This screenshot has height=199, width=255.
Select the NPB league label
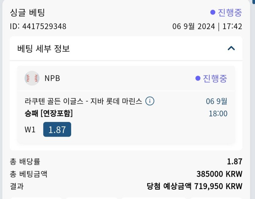pyautogui.click(x=52, y=78)
